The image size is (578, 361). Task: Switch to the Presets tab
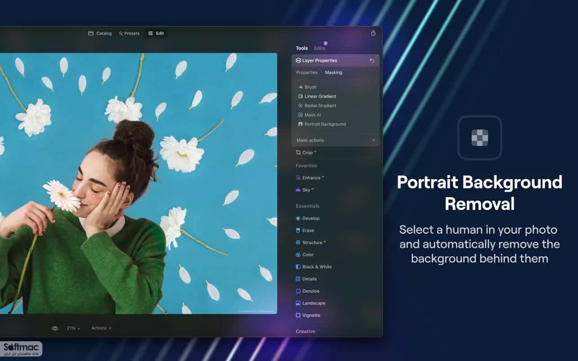coord(129,33)
